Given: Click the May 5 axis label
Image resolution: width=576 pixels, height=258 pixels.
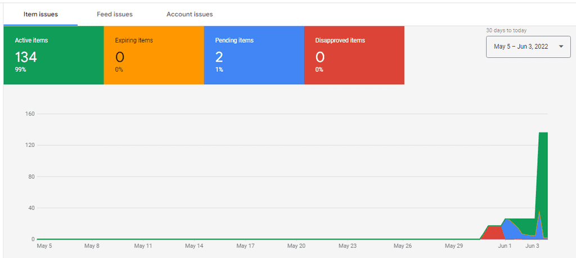Looking at the screenshot, I should pyautogui.click(x=44, y=246).
